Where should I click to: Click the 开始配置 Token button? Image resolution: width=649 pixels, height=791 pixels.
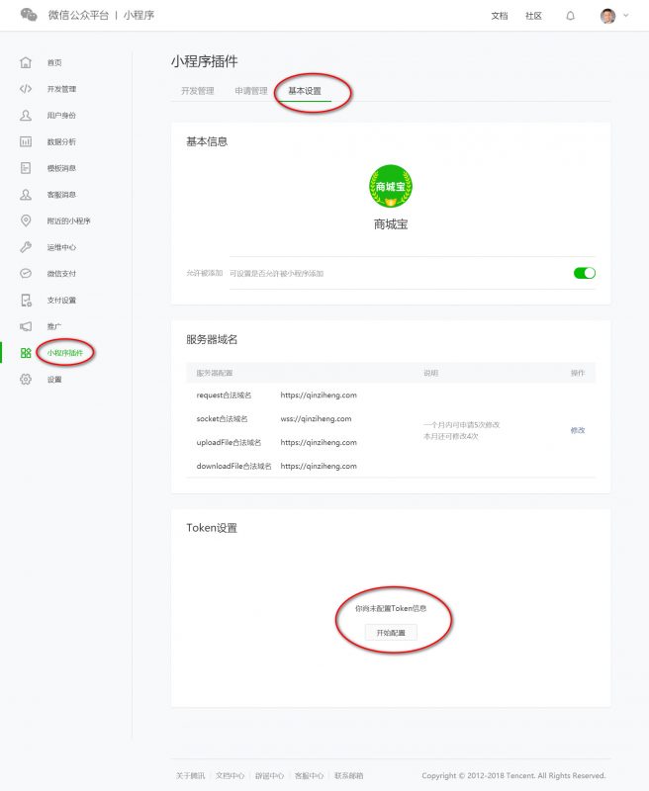(x=391, y=633)
